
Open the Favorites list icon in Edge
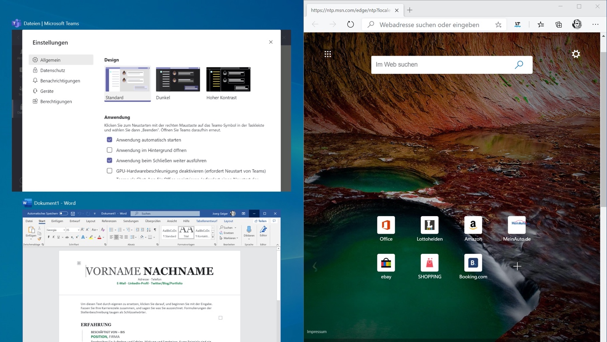541,25
